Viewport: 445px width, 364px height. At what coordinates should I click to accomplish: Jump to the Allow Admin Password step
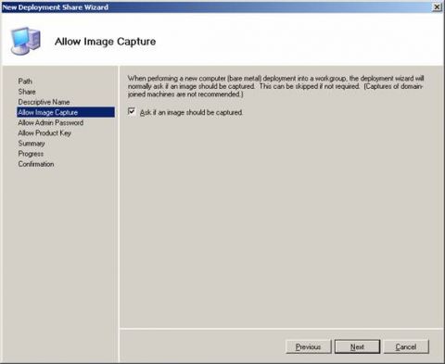51,122
